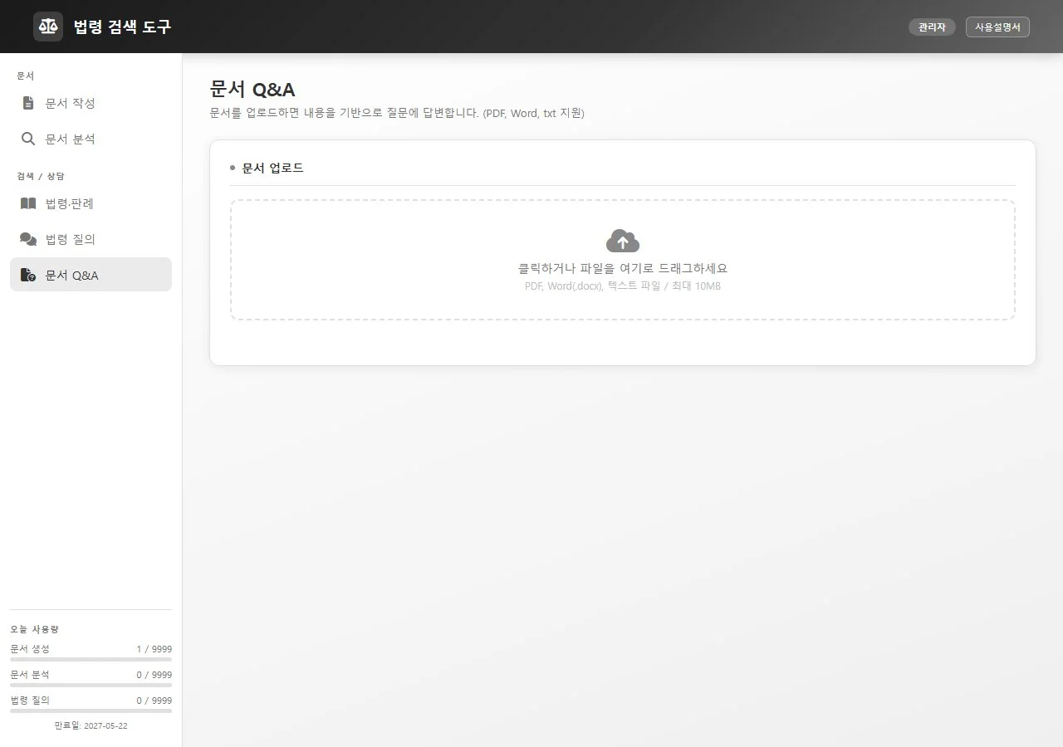The width and height of the screenshot is (1063, 747).
Task: Click the cloud upload icon
Action: [623, 241]
